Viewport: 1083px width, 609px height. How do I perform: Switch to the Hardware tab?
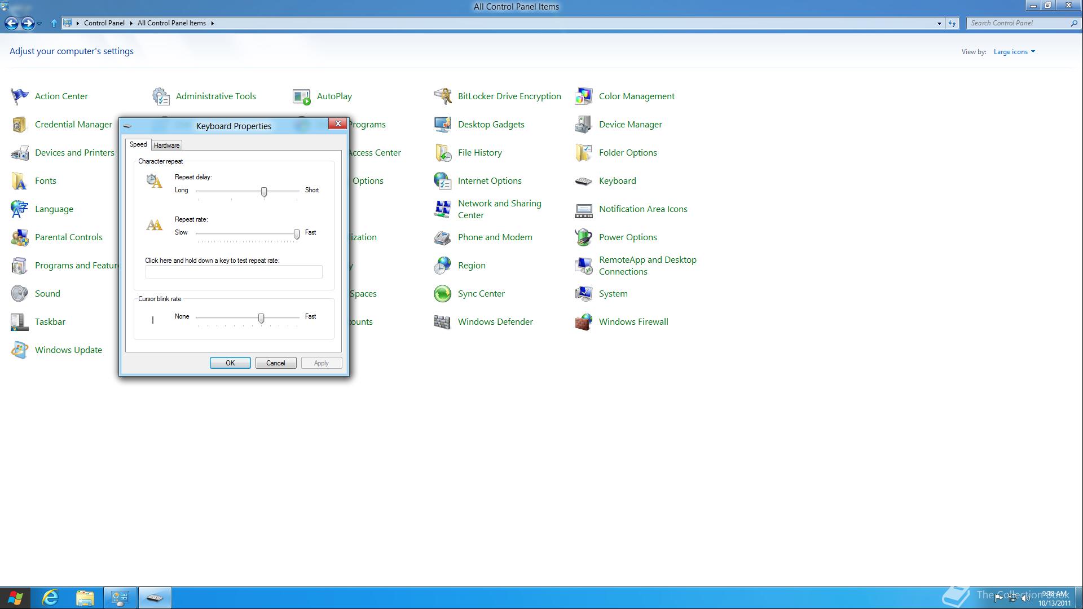(x=167, y=145)
